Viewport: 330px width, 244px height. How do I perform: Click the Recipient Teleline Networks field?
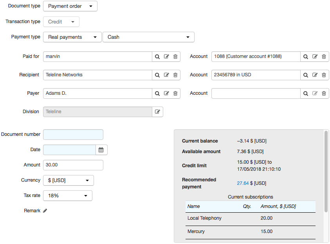point(97,75)
